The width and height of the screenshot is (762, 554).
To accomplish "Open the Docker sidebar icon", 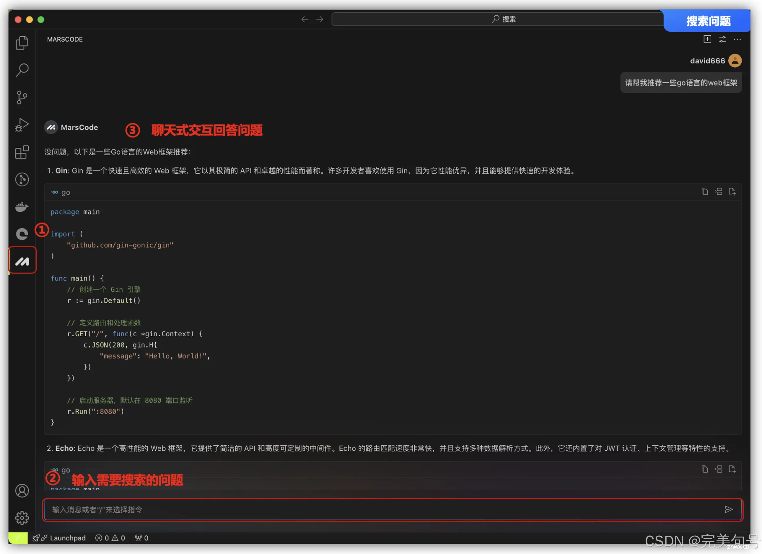I will point(22,207).
